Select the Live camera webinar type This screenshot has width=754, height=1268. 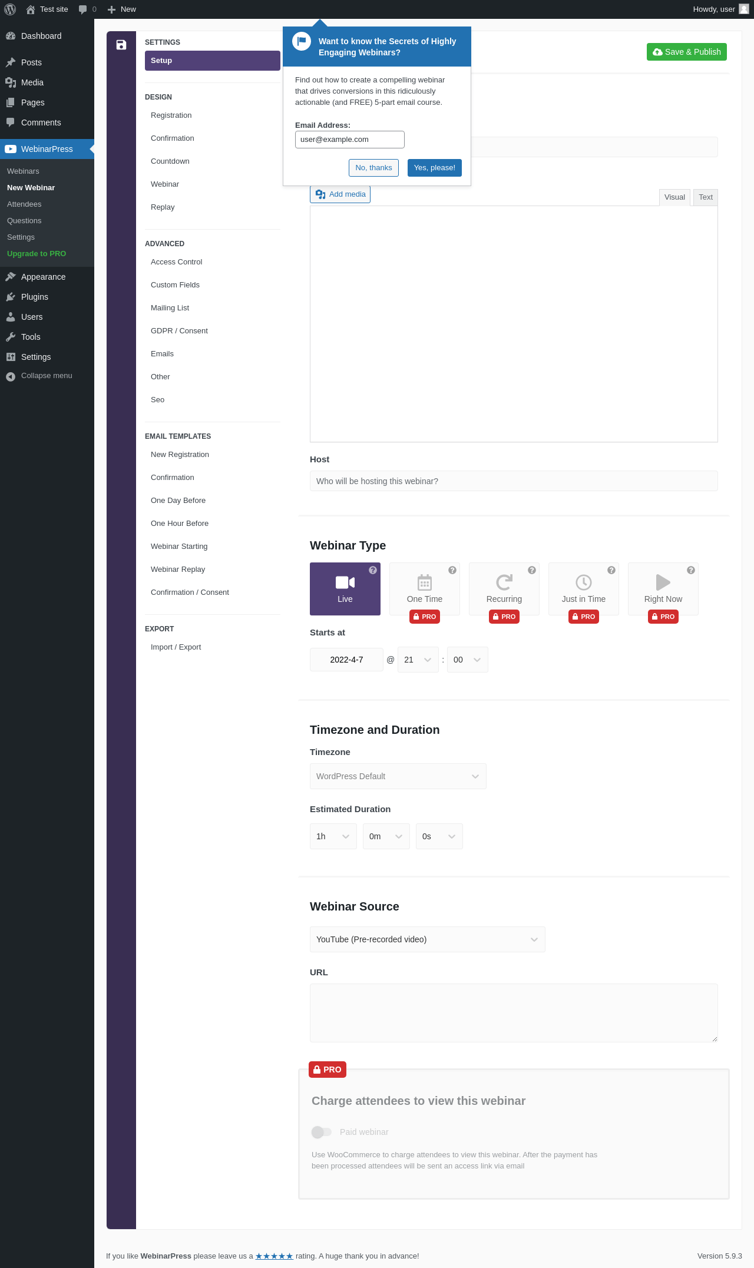[345, 589]
